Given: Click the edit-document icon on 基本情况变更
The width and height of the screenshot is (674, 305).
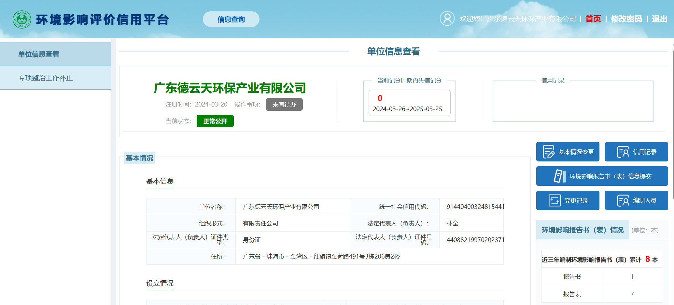Looking at the screenshot, I should coord(548,152).
